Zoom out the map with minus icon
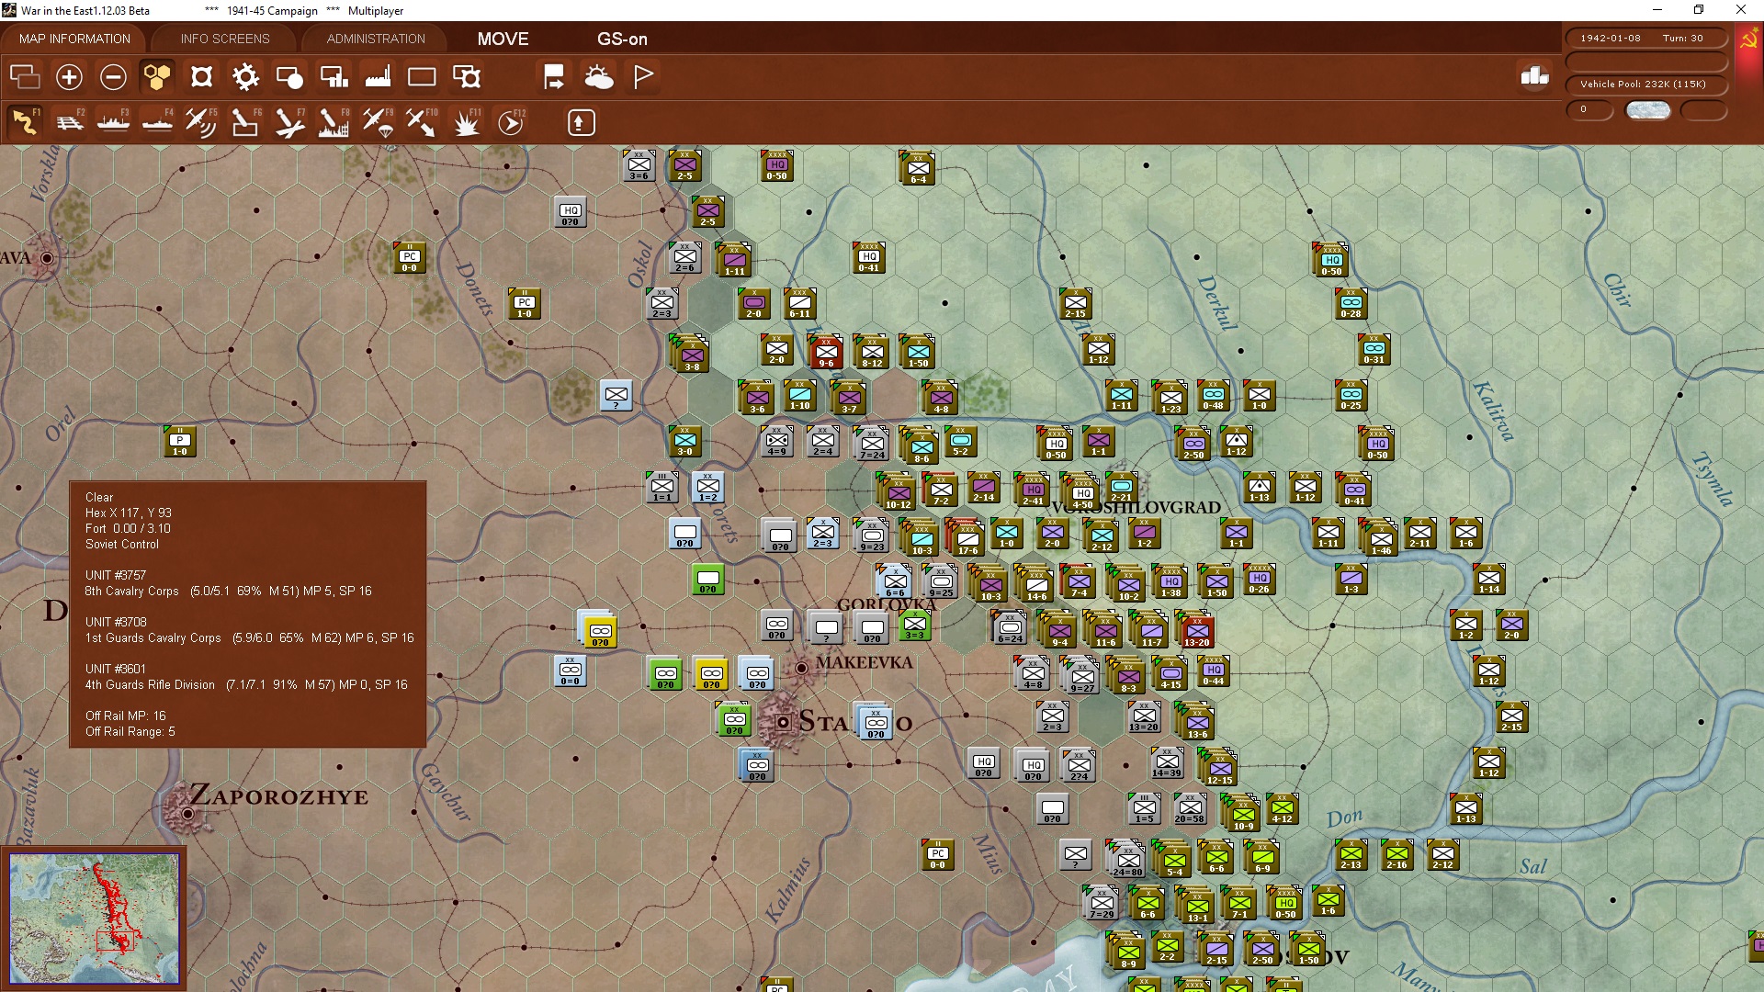The image size is (1764, 992). pos(113,77)
